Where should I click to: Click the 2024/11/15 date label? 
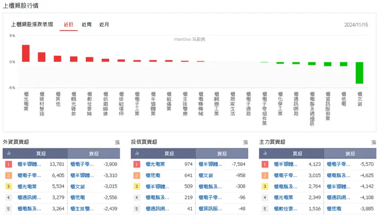[356, 25]
